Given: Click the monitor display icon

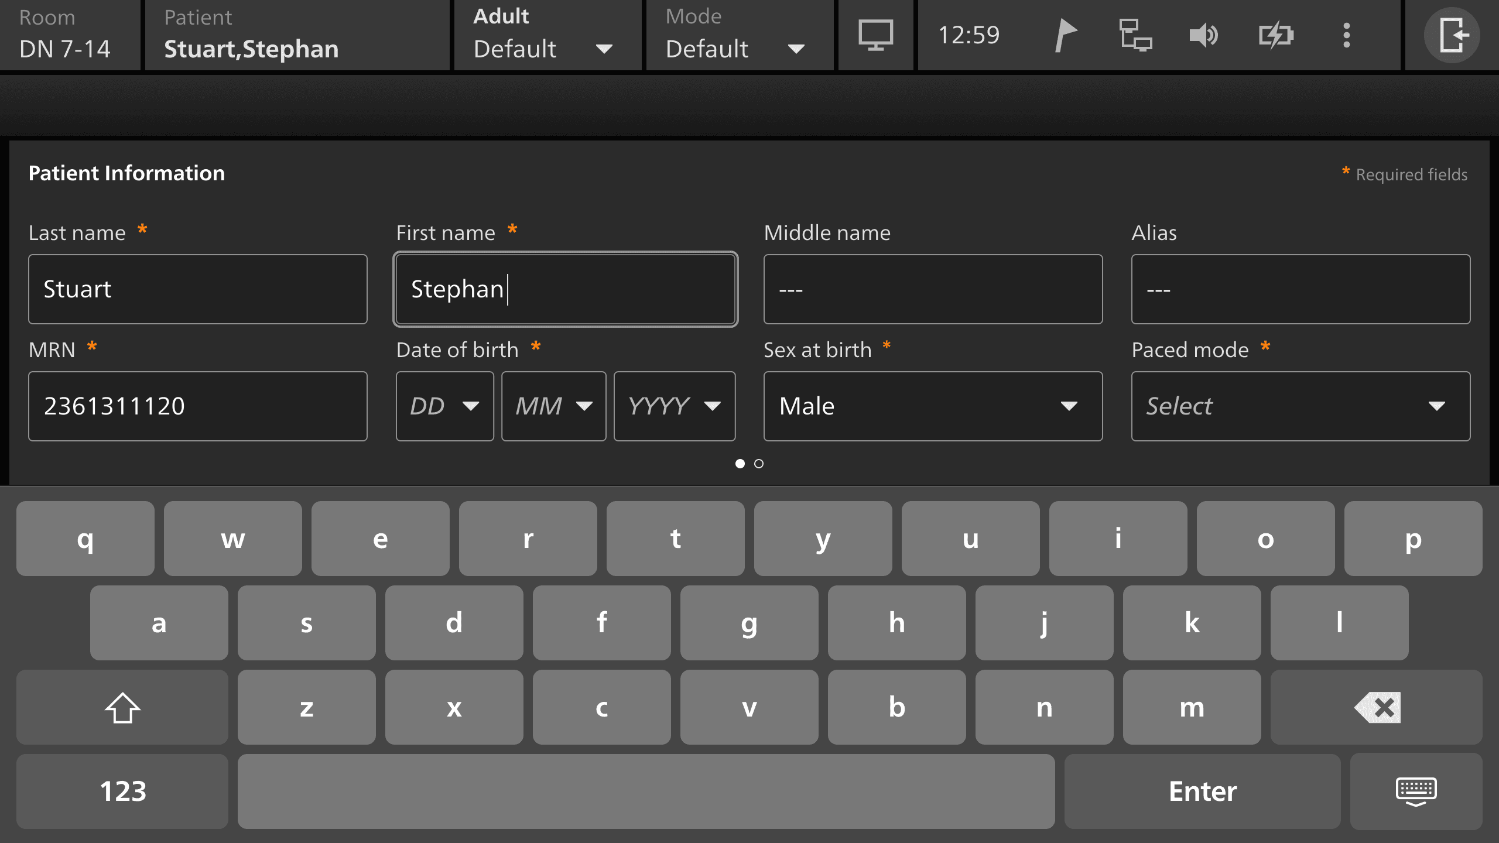Looking at the screenshot, I should point(875,35).
